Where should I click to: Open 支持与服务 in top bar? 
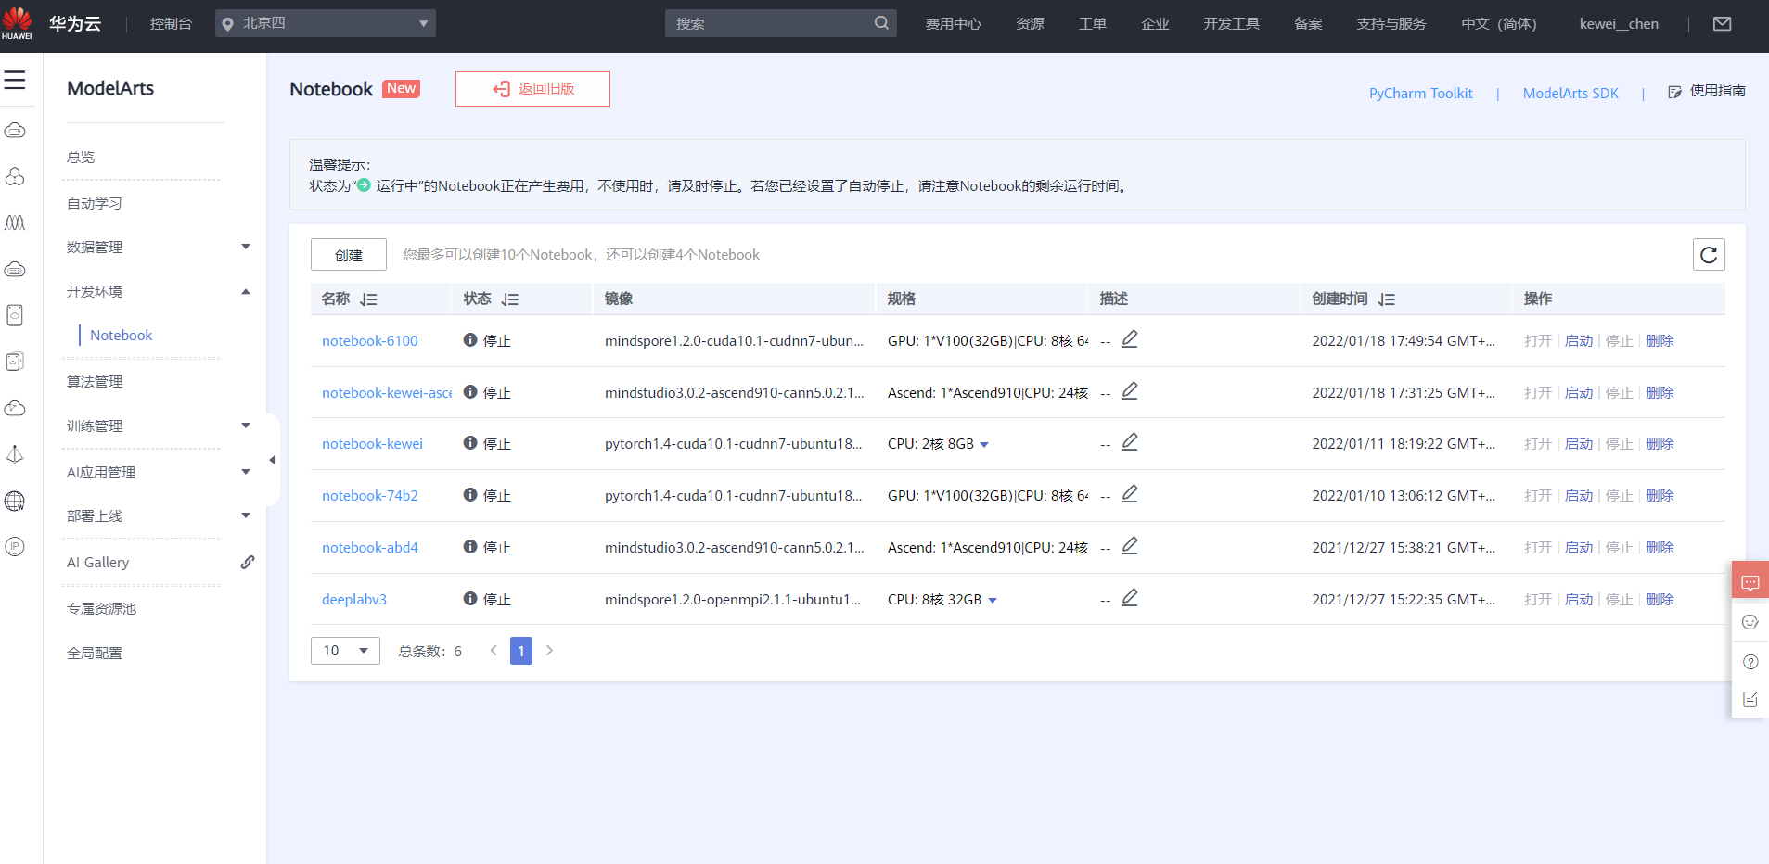(1391, 23)
